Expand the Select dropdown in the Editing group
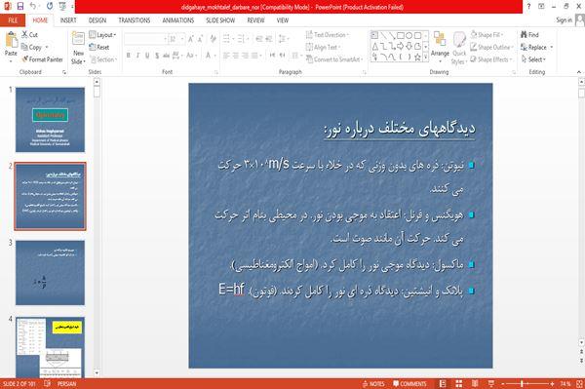This screenshot has width=585, height=389. (x=533, y=59)
